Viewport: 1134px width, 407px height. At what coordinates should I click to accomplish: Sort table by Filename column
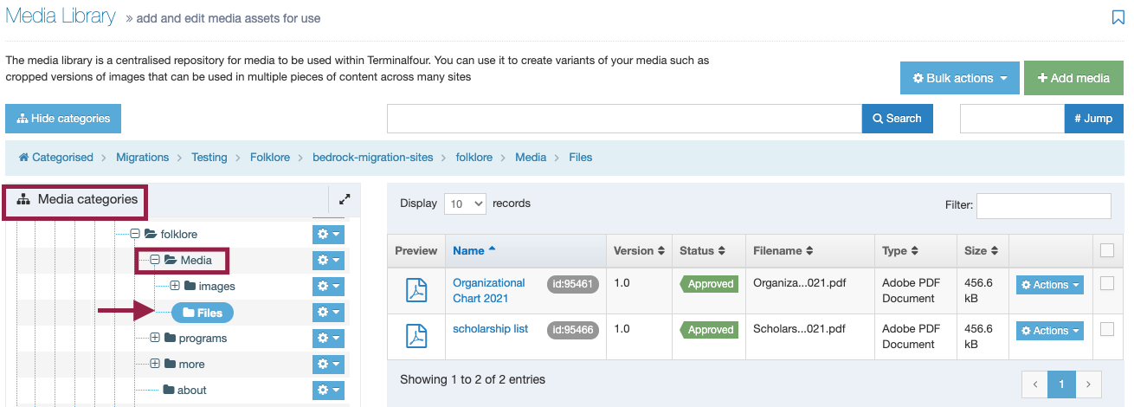[x=784, y=251]
